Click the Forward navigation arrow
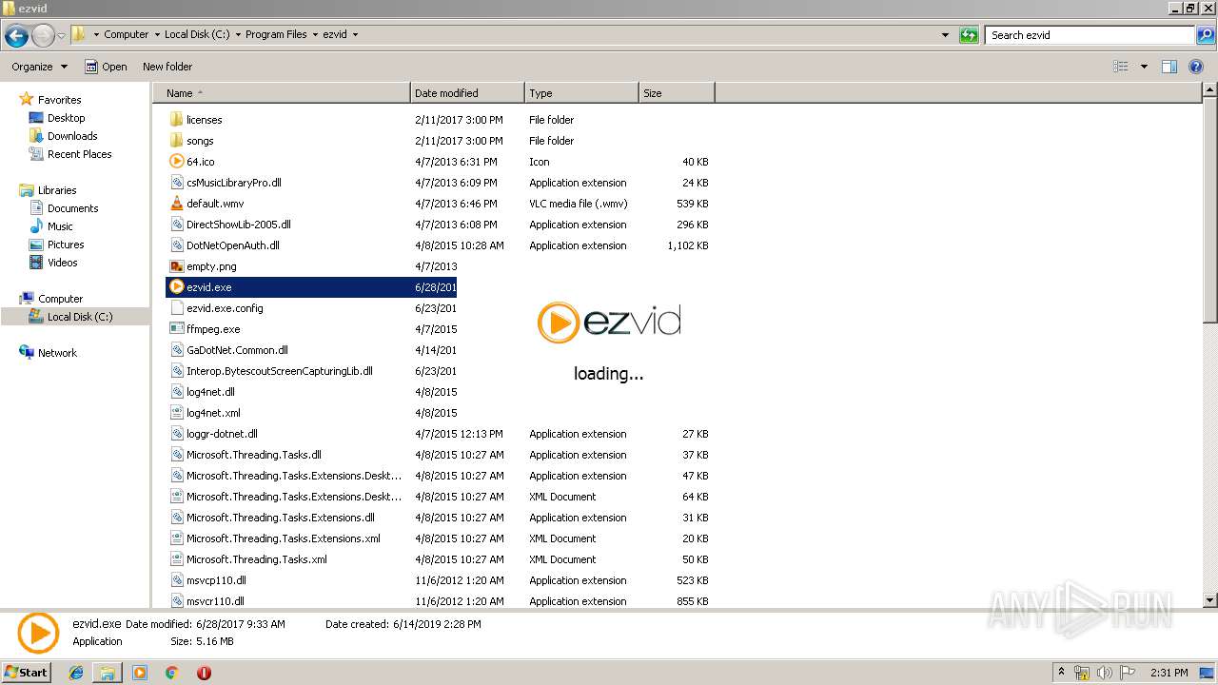The height and width of the screenshot is (685, 1218). pos(43,36)
